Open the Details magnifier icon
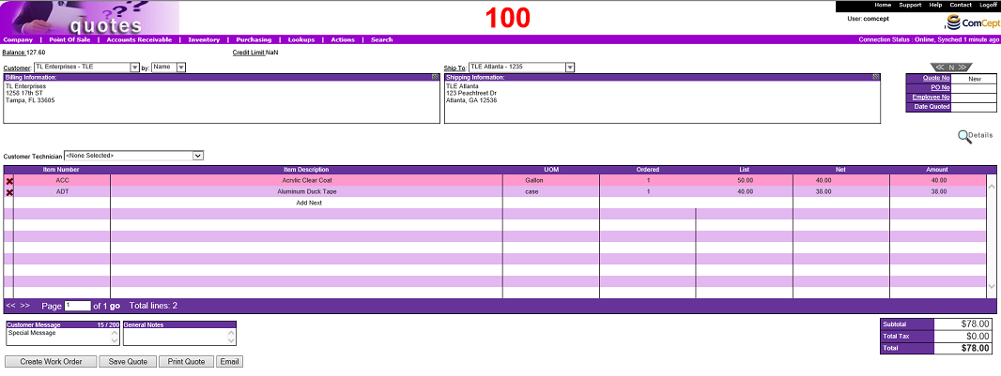 tap(965, 136)
